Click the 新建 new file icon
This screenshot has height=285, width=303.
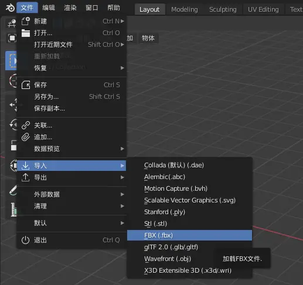point(26,21)
